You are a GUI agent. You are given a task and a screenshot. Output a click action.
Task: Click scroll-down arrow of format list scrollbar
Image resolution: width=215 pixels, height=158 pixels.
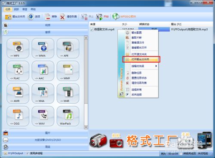point(86,127)
